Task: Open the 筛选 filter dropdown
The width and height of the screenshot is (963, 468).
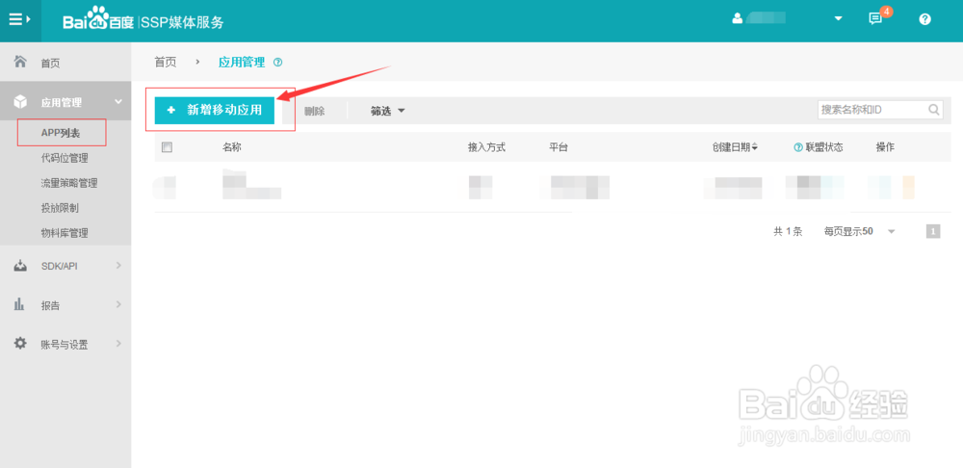Action: pyautogui.click(x=388, y=111)
